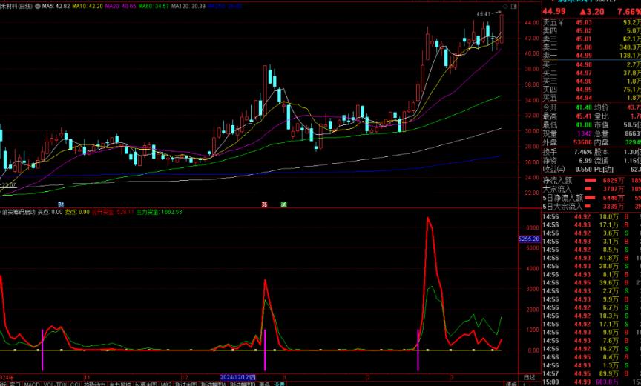Click the 净资 6.99 value
The width and height of the screenshot is (641, 386).
[585, 161]
